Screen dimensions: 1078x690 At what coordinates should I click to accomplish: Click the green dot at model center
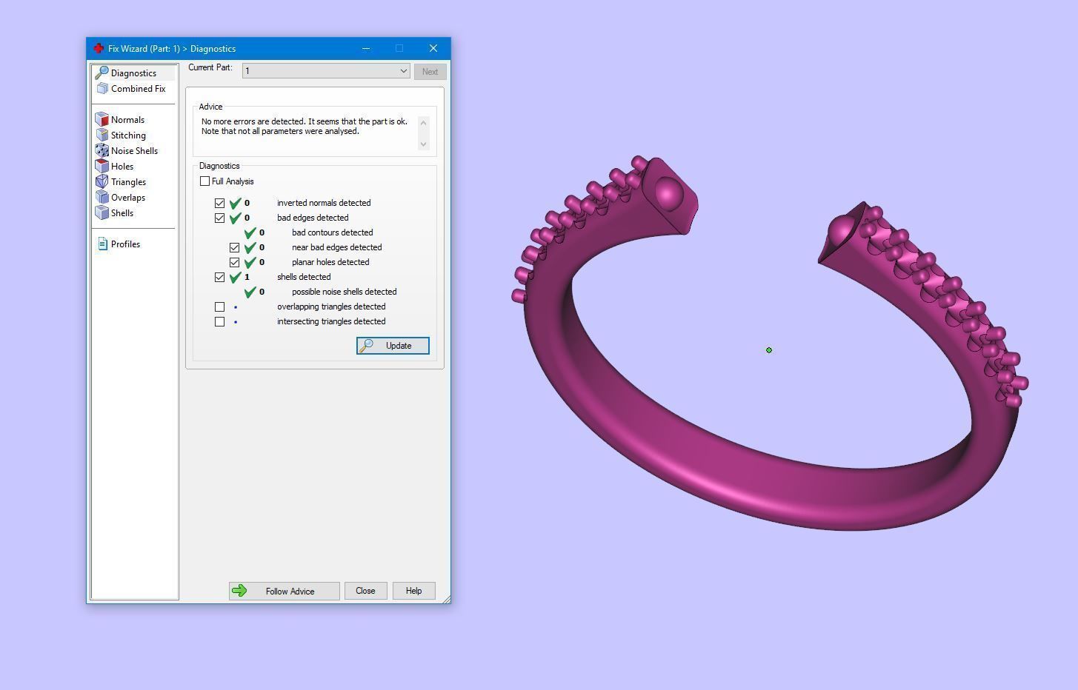(769, 350)
